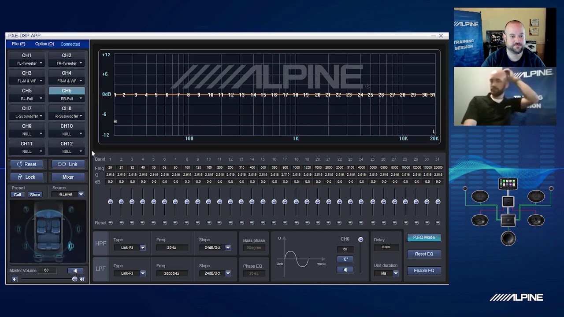Click band 20 node on the EQ graph
564x317 pixels.
click(x=318, y=95)
